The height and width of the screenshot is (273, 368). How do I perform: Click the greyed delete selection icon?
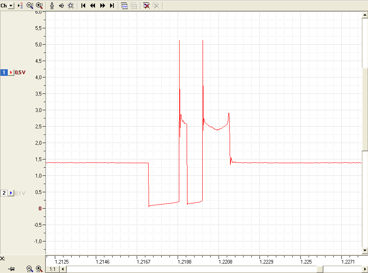coord(156,6)
